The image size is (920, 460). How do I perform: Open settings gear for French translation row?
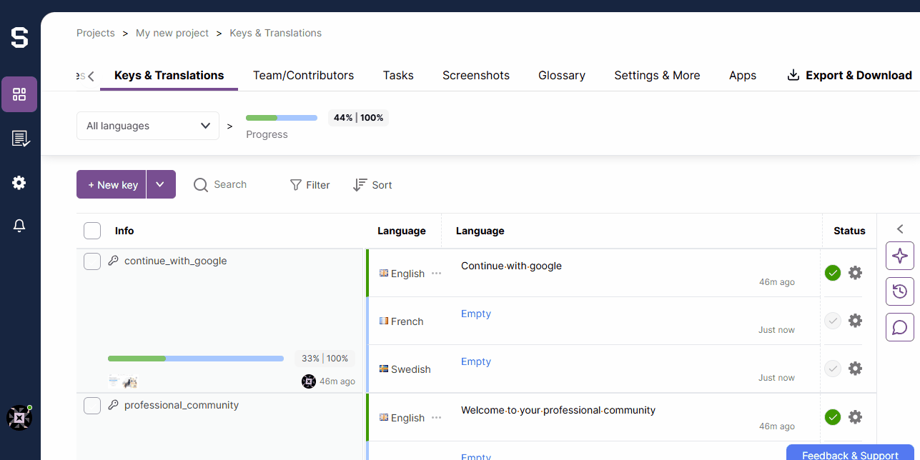pos(855,321)
